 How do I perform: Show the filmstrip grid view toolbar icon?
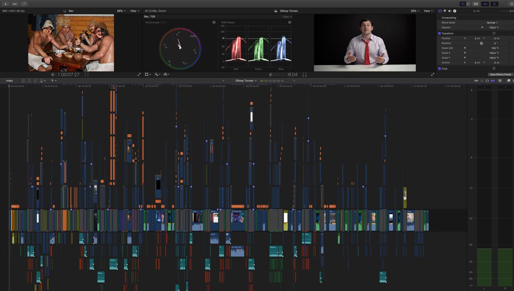pos(476,4)
